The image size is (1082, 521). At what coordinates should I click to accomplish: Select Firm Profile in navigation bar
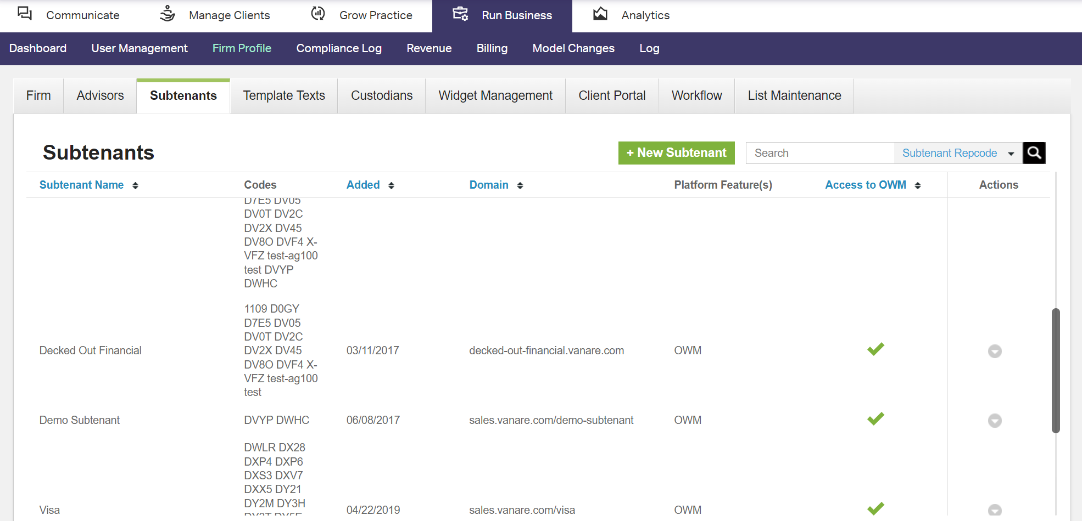[242, 48]
